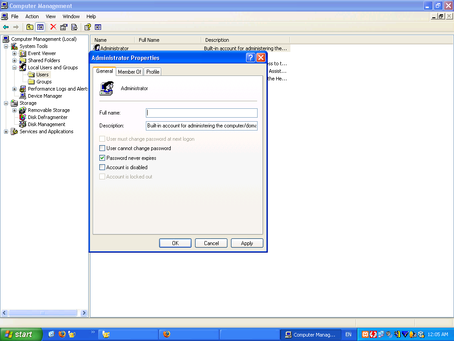
Task: Click the Export List toolbar icon
Action: pyautogui.click(x=74, y=27)
